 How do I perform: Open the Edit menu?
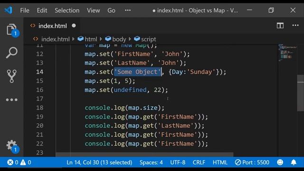click(42, 10)
